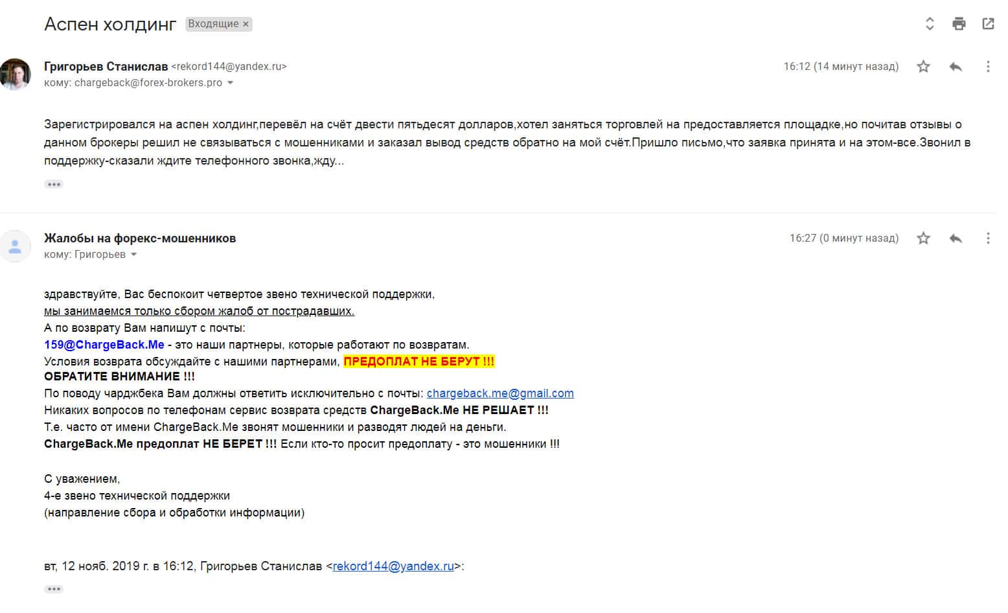Image resolution: width=1008 pixels, height=613 pixels.
Task: Open conversation in a new window
Action: click(988, 25)
